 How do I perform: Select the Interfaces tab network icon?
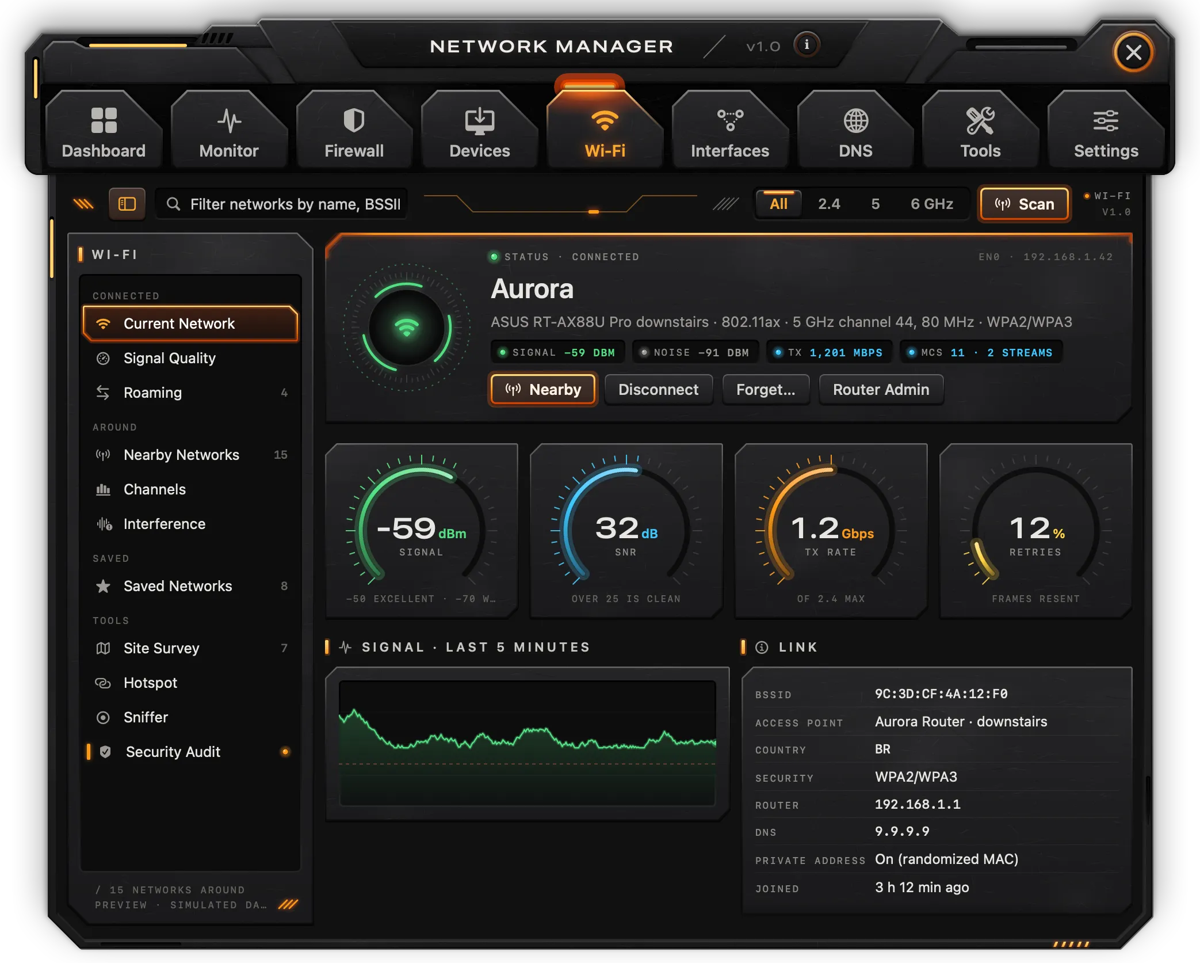(x=730, y=120)
